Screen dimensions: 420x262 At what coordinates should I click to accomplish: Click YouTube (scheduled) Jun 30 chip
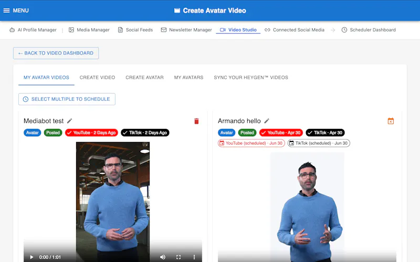pos(251,143)
